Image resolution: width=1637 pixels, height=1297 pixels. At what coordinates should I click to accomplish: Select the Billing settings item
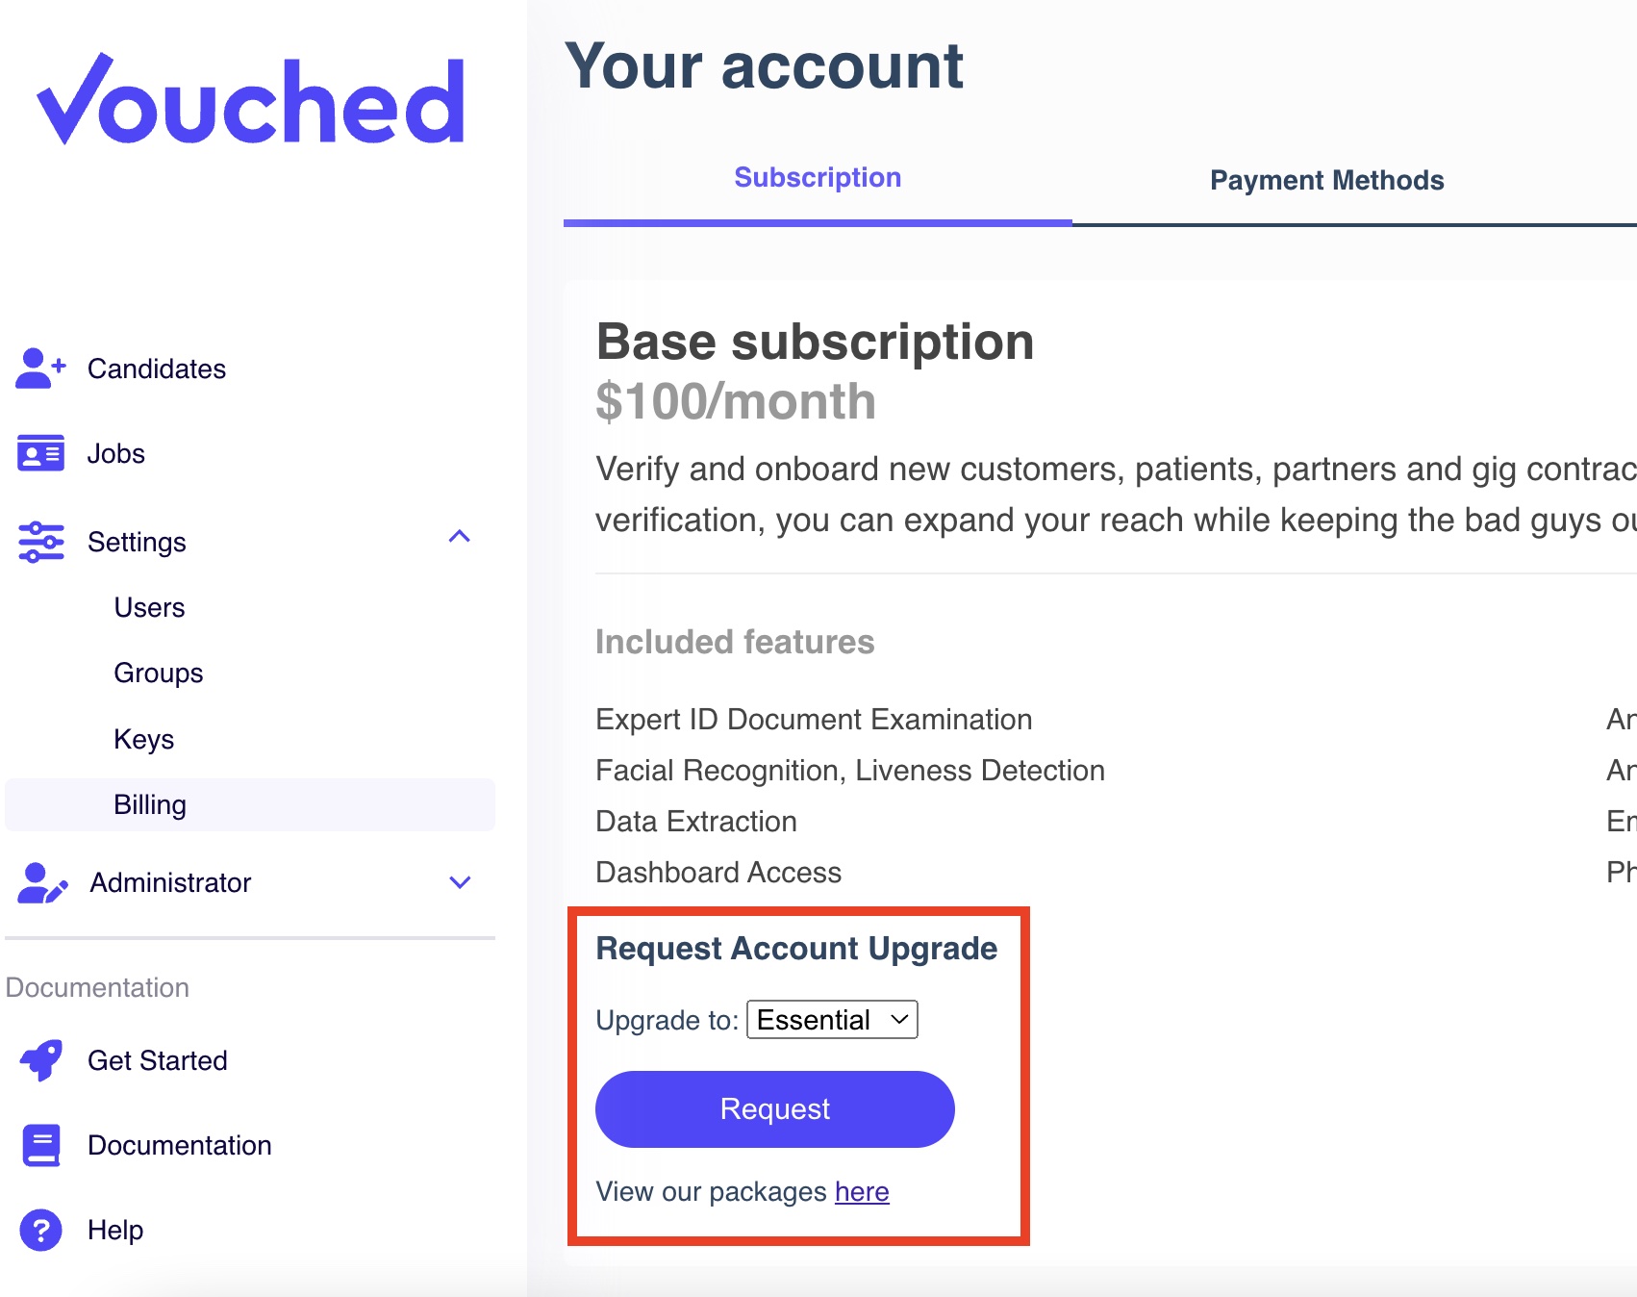(250, 804)
